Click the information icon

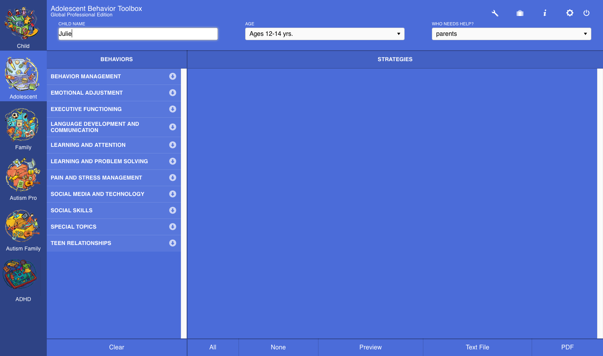(x=545, y=13)
